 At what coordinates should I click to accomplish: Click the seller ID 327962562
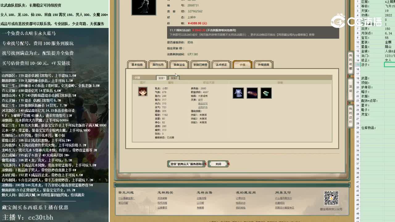pyautogui.click(x=195, y=11)
